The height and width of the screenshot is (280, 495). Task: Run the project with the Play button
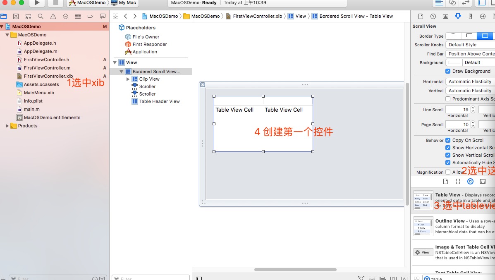[x=37, y=3]
